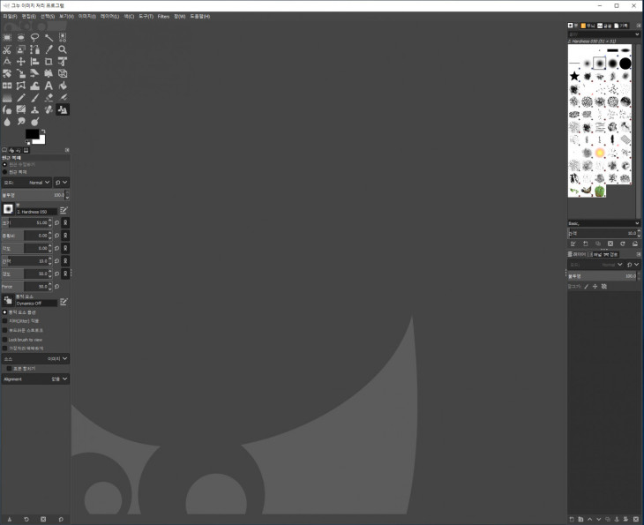Open the Filters menu

point(163,17)
